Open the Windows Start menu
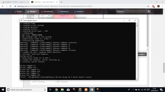This screenshot has width=165, height=92. 3,89
